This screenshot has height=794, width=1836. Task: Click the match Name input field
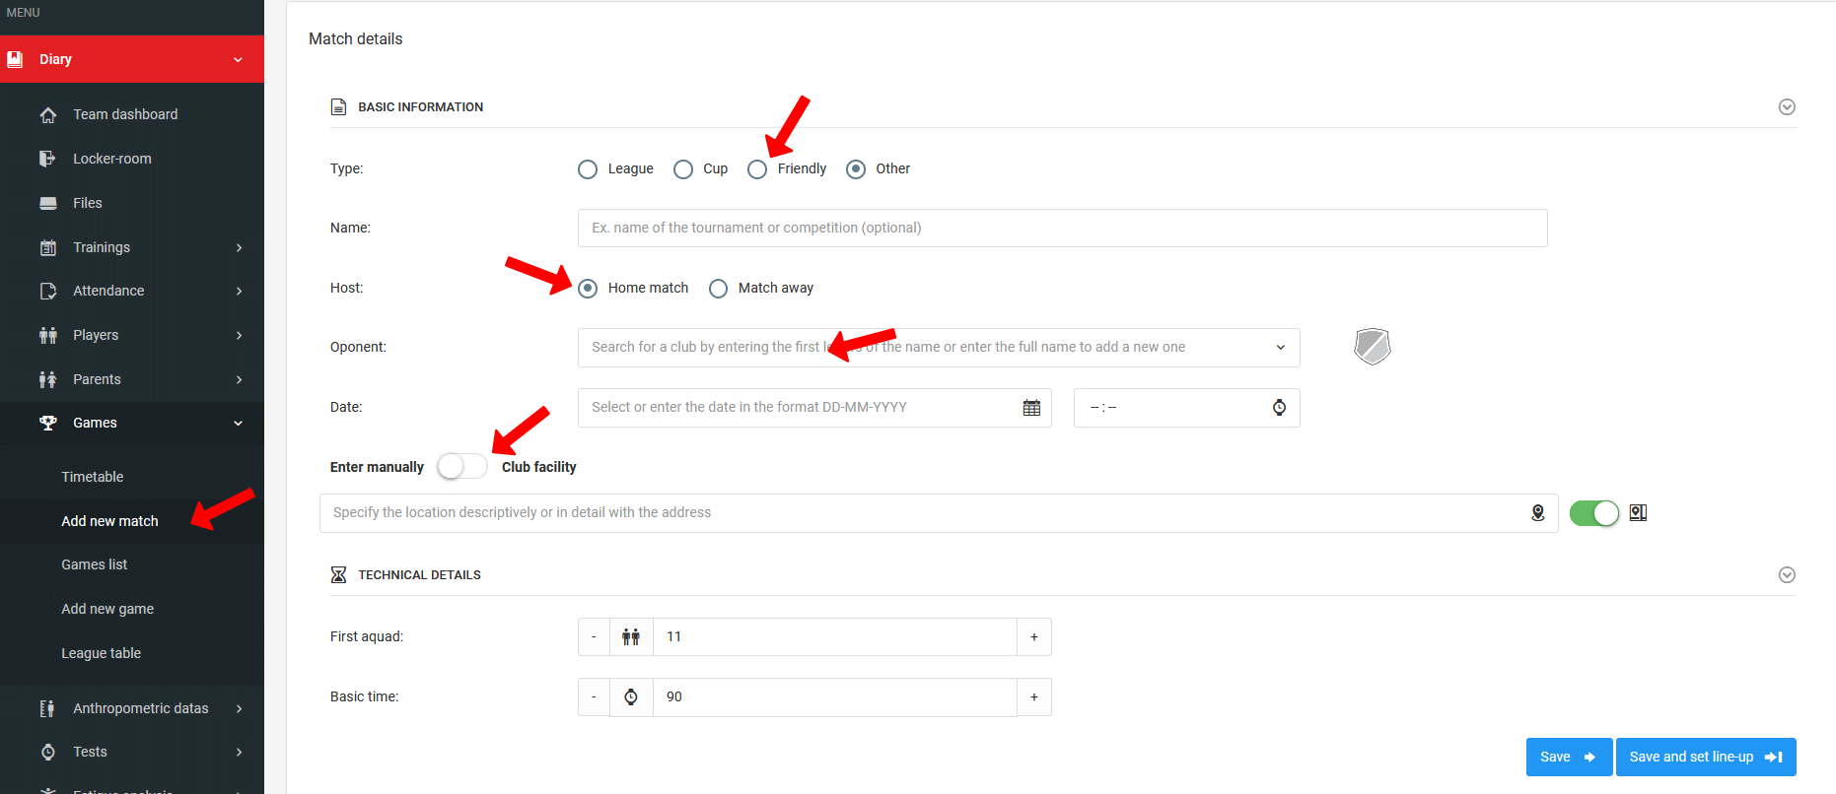[x=1061, y=229]
